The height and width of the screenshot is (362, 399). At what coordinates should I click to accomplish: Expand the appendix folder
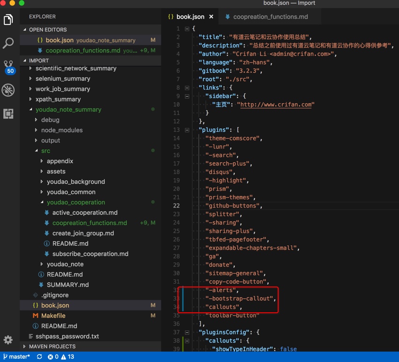90,161
